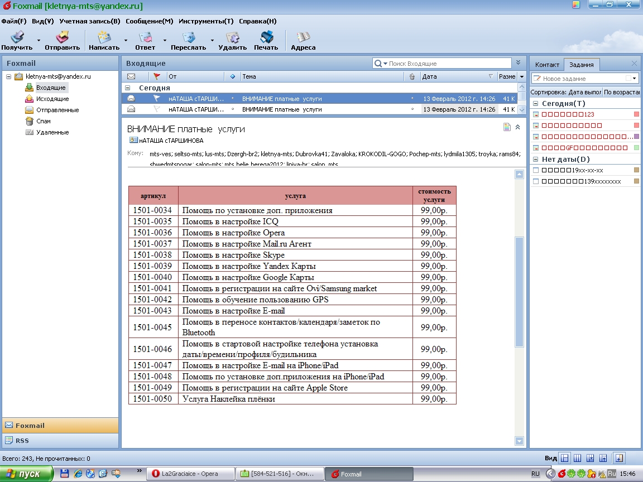Viewport: 643px width, 482px height.
Task: Open the Инструменты(T) menu
Action: [206, 21]
